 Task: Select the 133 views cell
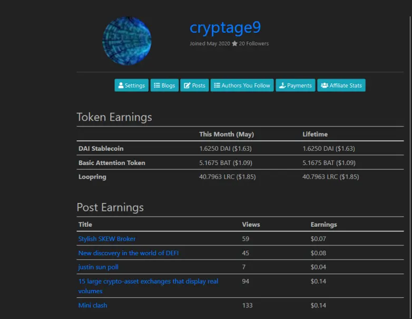(x=247, y=305)
